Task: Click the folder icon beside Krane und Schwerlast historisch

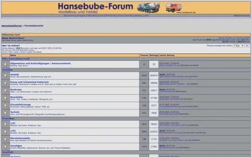Action: point(5,83)
